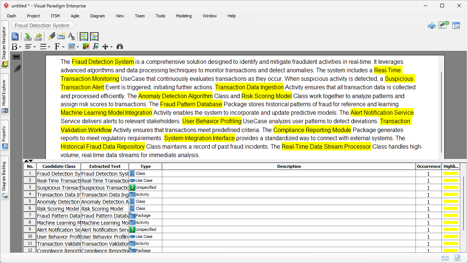Click the window panes layout icon top right

457,25
